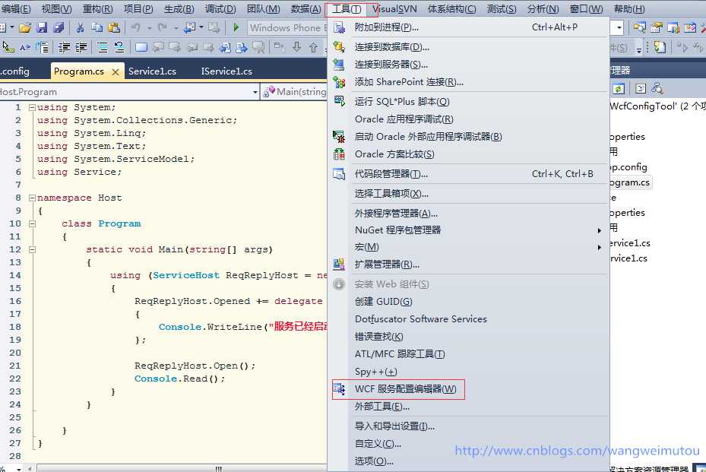The image size is (706, 472).
Task: Click the Navigate Backward icon
Action: point(189,28)
